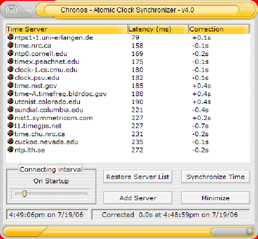The image size is (258, 239).
Task: Sort list by Latency (ms) column header
Action: [x=158, y=29]
